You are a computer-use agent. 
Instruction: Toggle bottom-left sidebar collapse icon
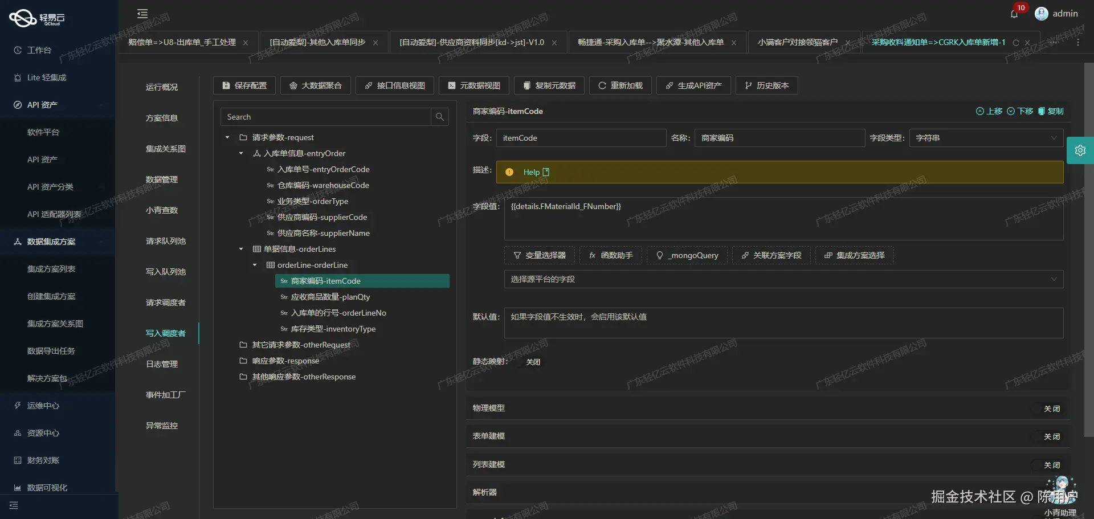pos(14,505)
